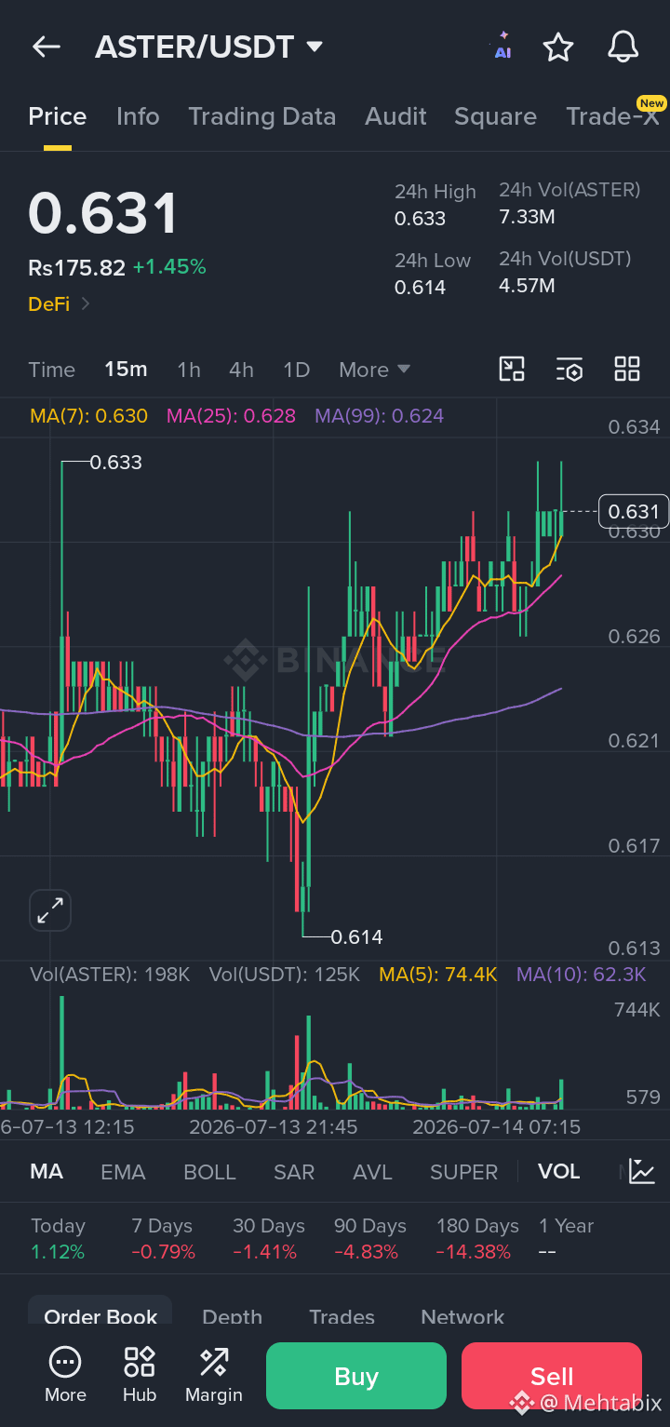This screenshot has height=1427, width=670.
Task: Open the indicator chart settings icon beside VOL
Action: click(642, 1171)
